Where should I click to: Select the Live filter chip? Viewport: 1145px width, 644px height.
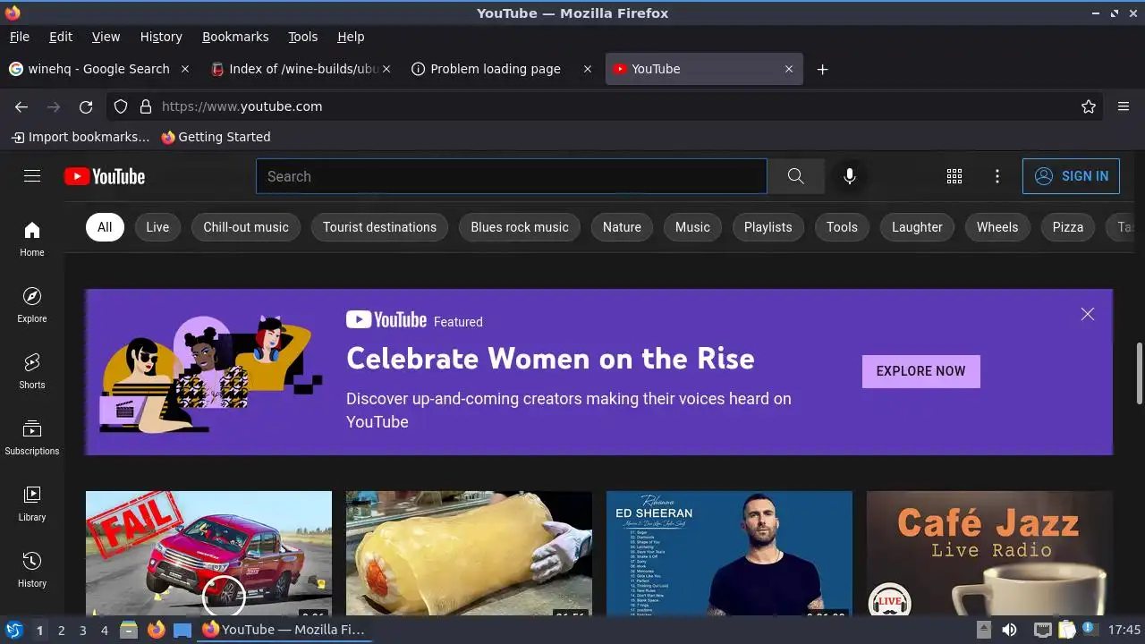(157, 227)
